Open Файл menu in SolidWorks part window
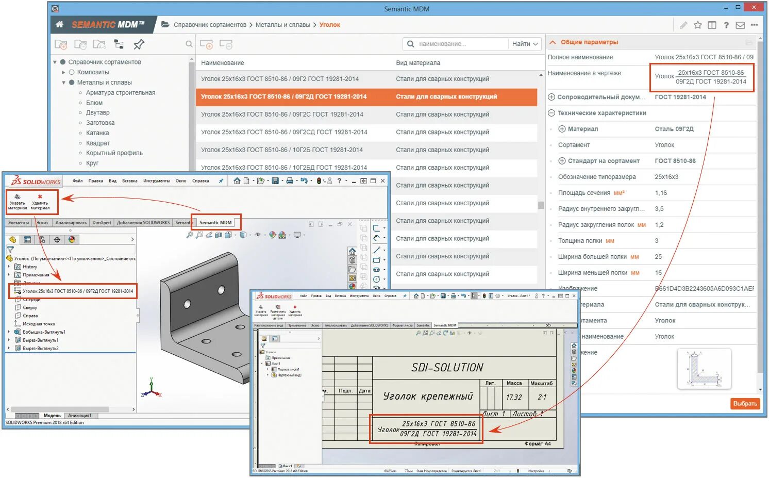Viewport: 769px width, 478px height. point(77,181)
